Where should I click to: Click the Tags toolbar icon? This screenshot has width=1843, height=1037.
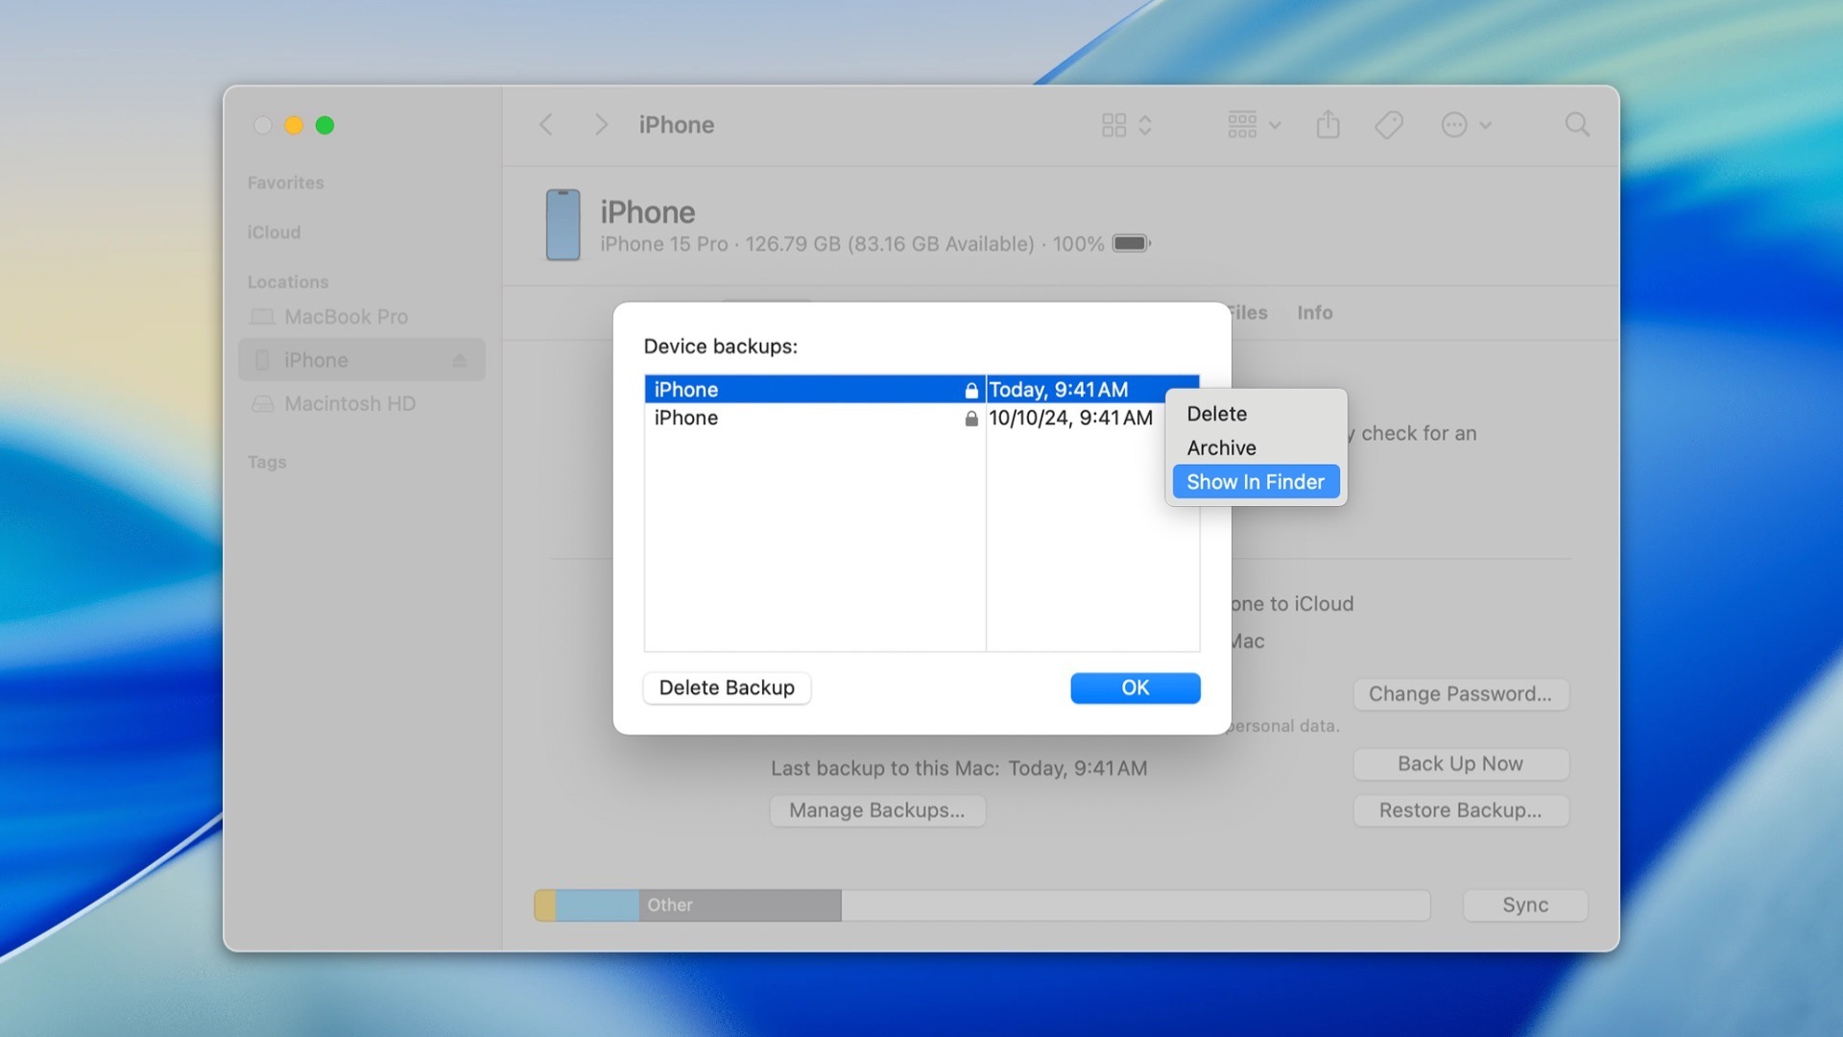(1388, 125)
